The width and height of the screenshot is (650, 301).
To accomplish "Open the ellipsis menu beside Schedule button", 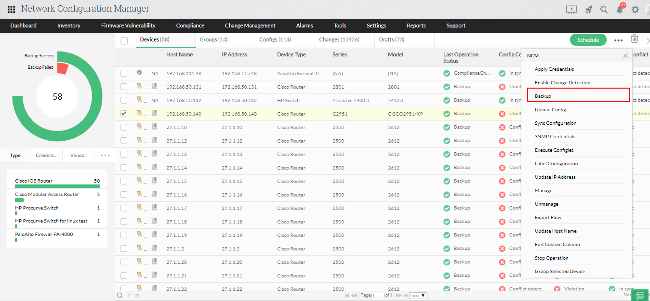I will pyautogui.click(x=618, y=40).
